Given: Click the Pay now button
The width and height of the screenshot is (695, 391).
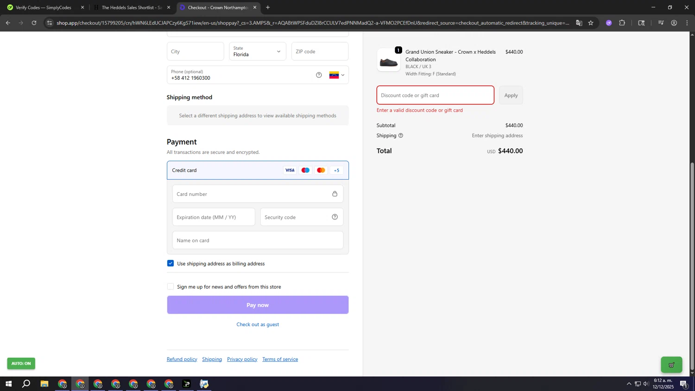Looking at the screenshot, I should click(258, 305).
